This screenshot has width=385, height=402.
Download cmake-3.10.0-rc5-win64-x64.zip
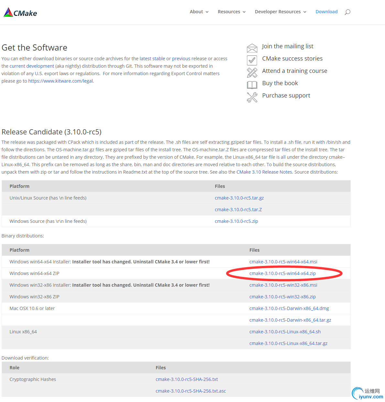click(283, 273)
